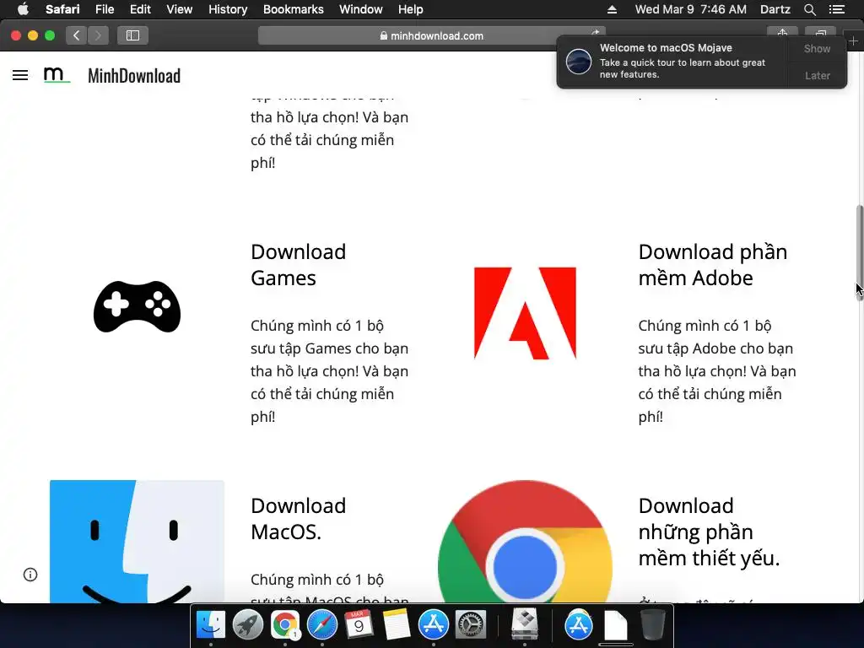Open the File menu
This screenshot has width=864, height=648.
(x=104, y=9)
